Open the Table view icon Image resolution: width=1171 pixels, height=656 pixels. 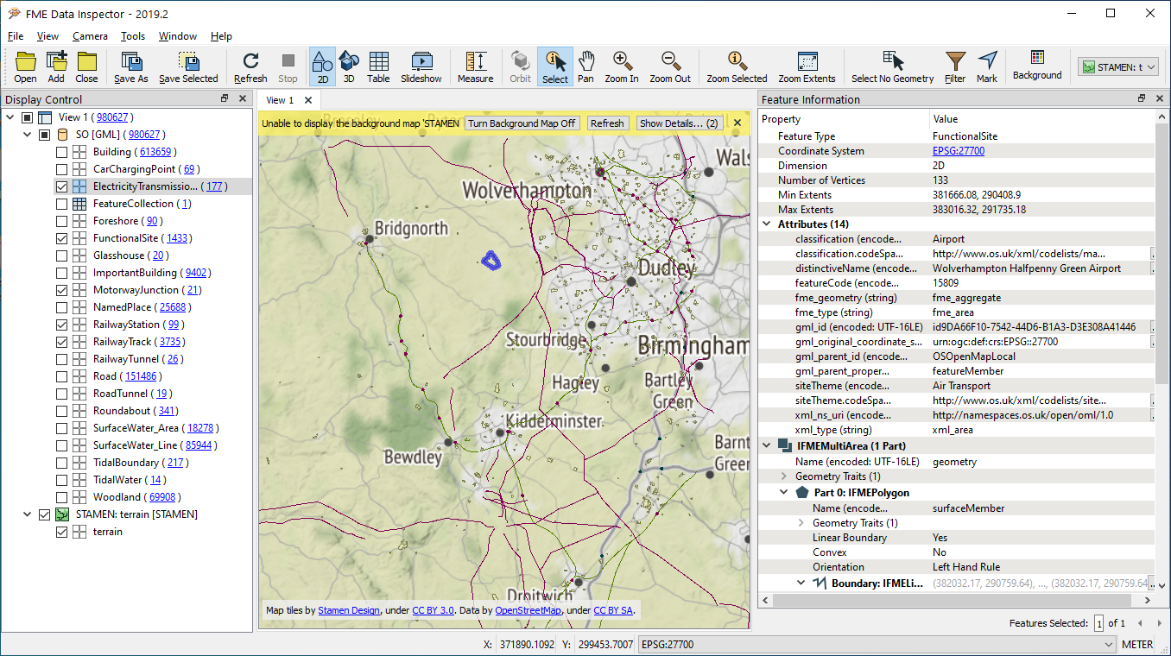378,67
